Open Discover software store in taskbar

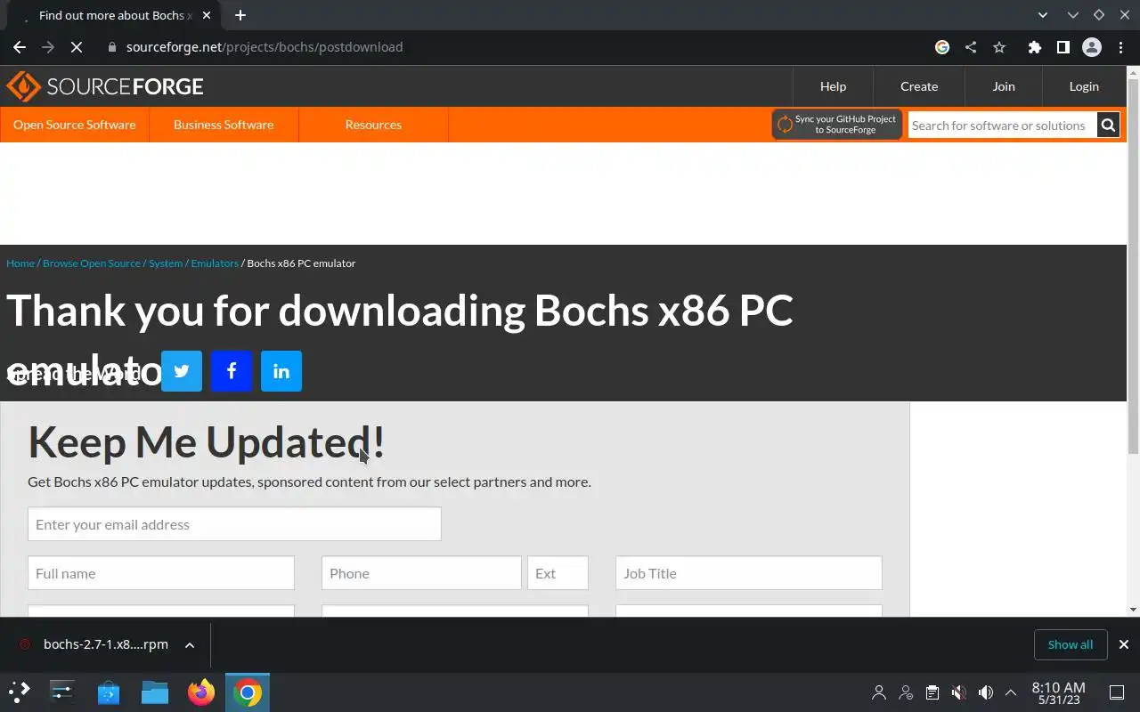pos(109,692)
